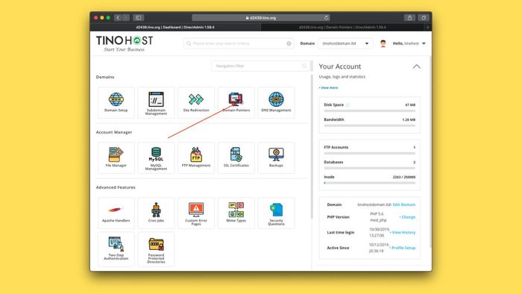
Task: Collapse the Your Account panel
Action: [416, 66]
